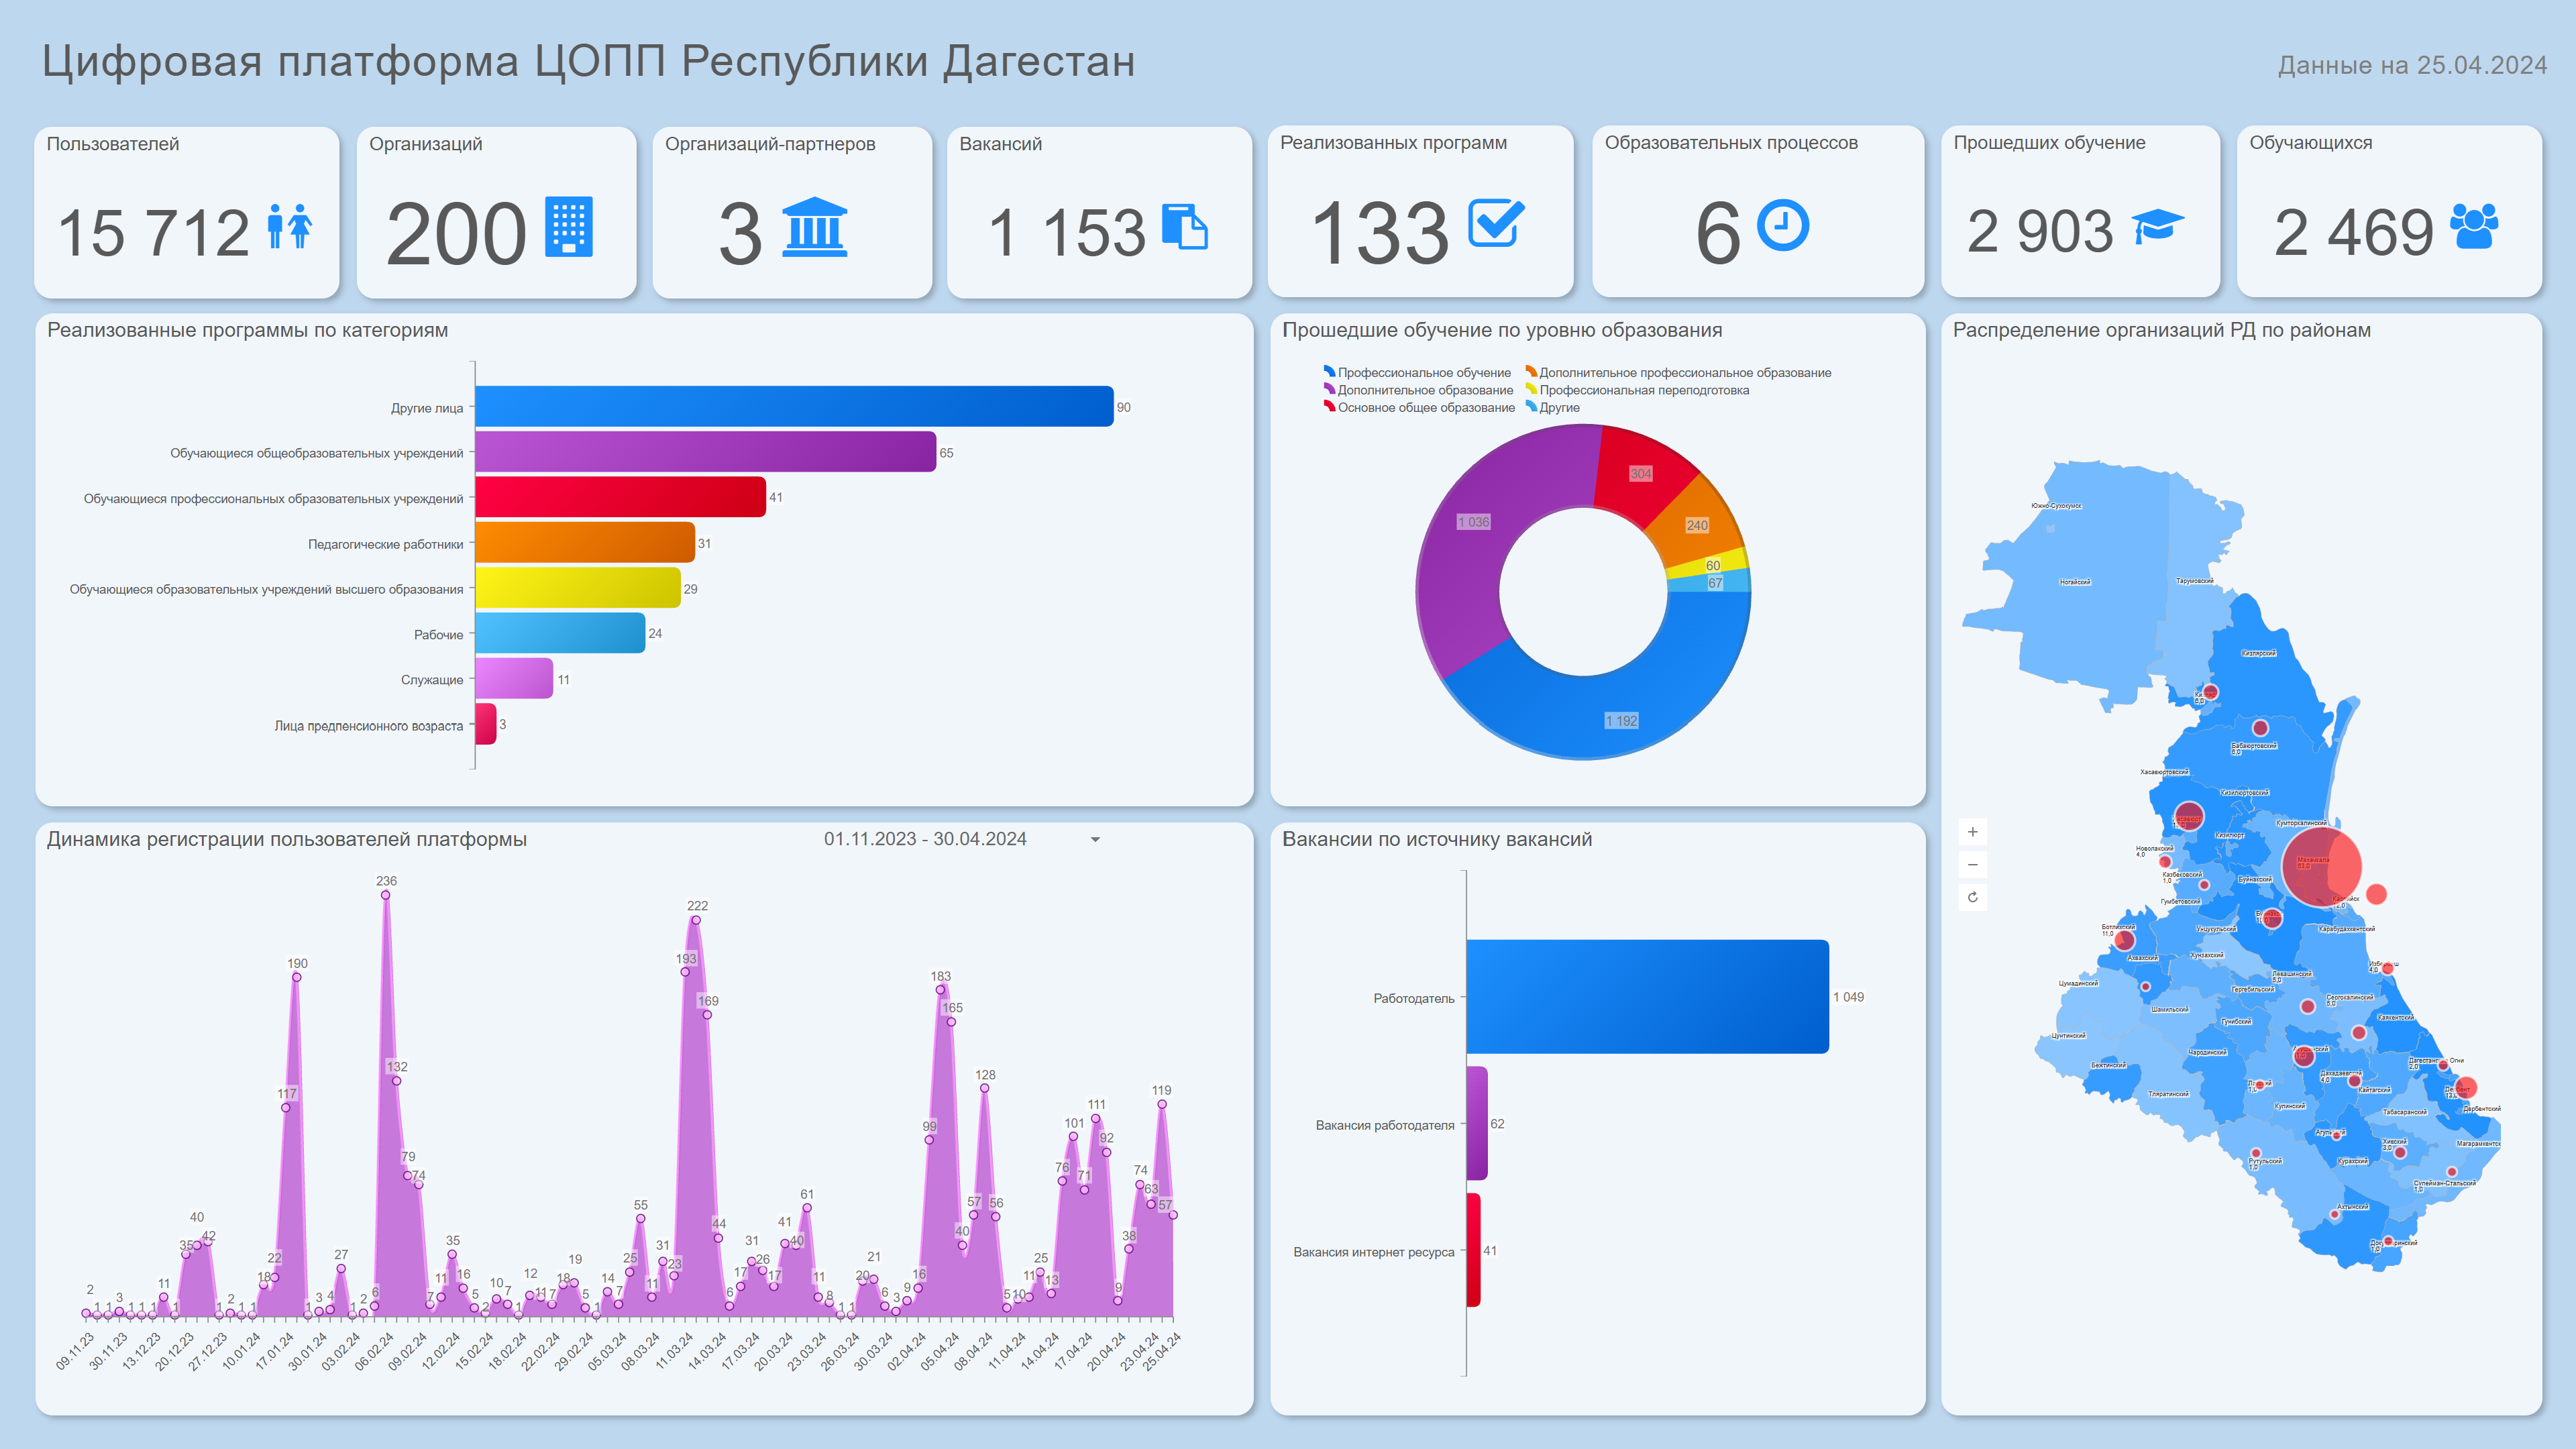Click the users people icon
Viewport: 2576px width, 1449px height.
point(290,226)
